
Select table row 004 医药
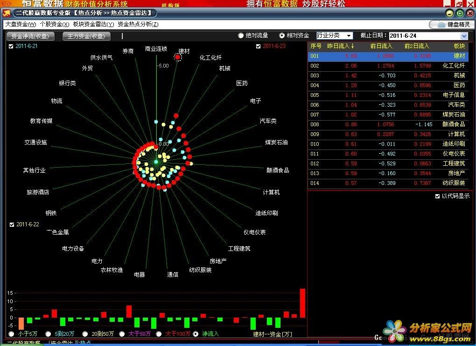(x=388, y=85)
